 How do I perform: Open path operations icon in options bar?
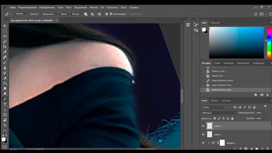tap(86, 14)
